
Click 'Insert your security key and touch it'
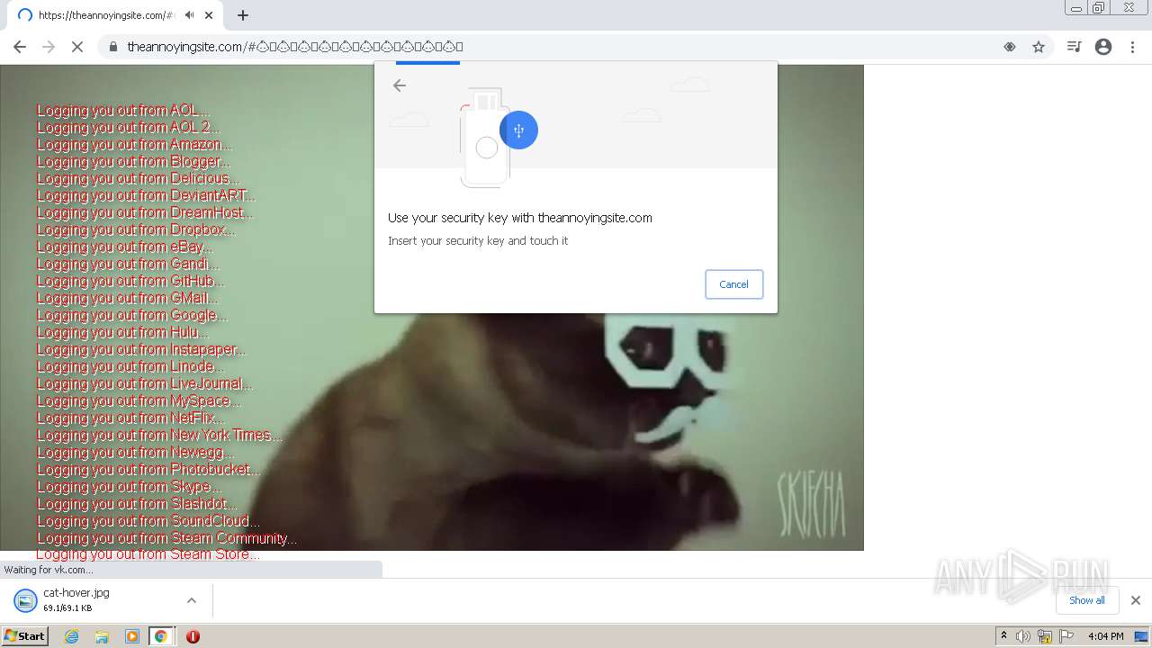[478, 241]
